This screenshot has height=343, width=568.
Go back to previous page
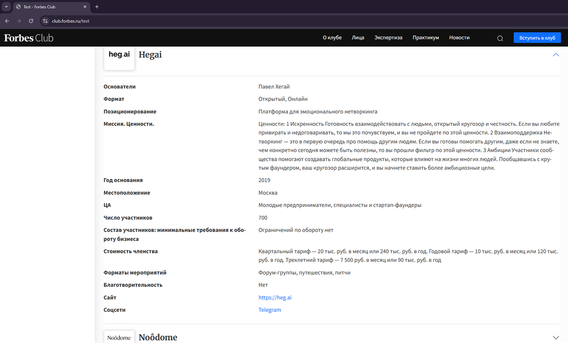click(x=7, y=21)
